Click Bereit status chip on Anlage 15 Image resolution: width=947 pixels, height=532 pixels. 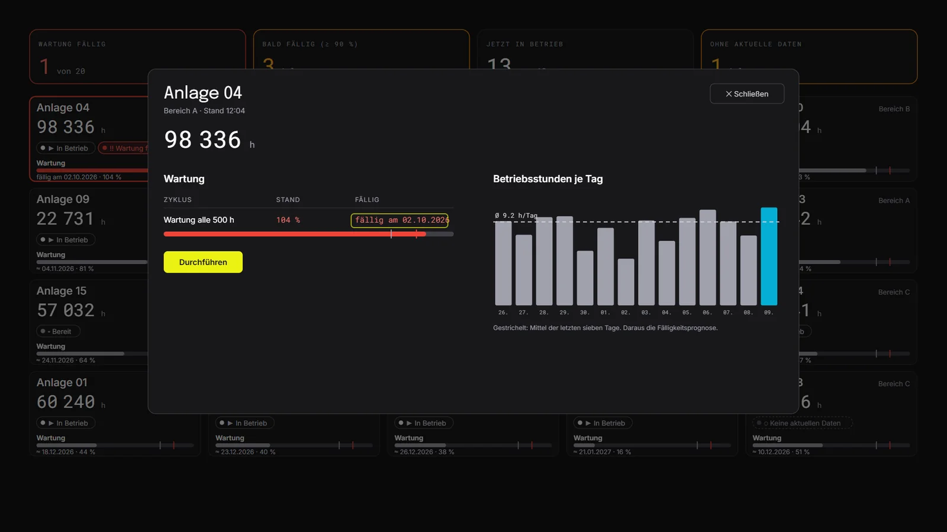click(58, 332)
